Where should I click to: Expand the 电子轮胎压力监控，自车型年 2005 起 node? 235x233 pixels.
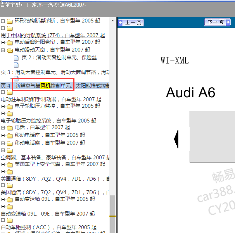3,106
